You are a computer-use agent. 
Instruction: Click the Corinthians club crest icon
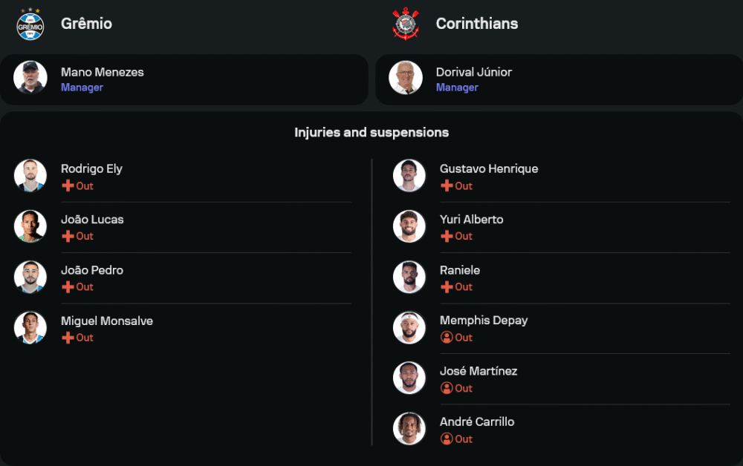[406, 24]
